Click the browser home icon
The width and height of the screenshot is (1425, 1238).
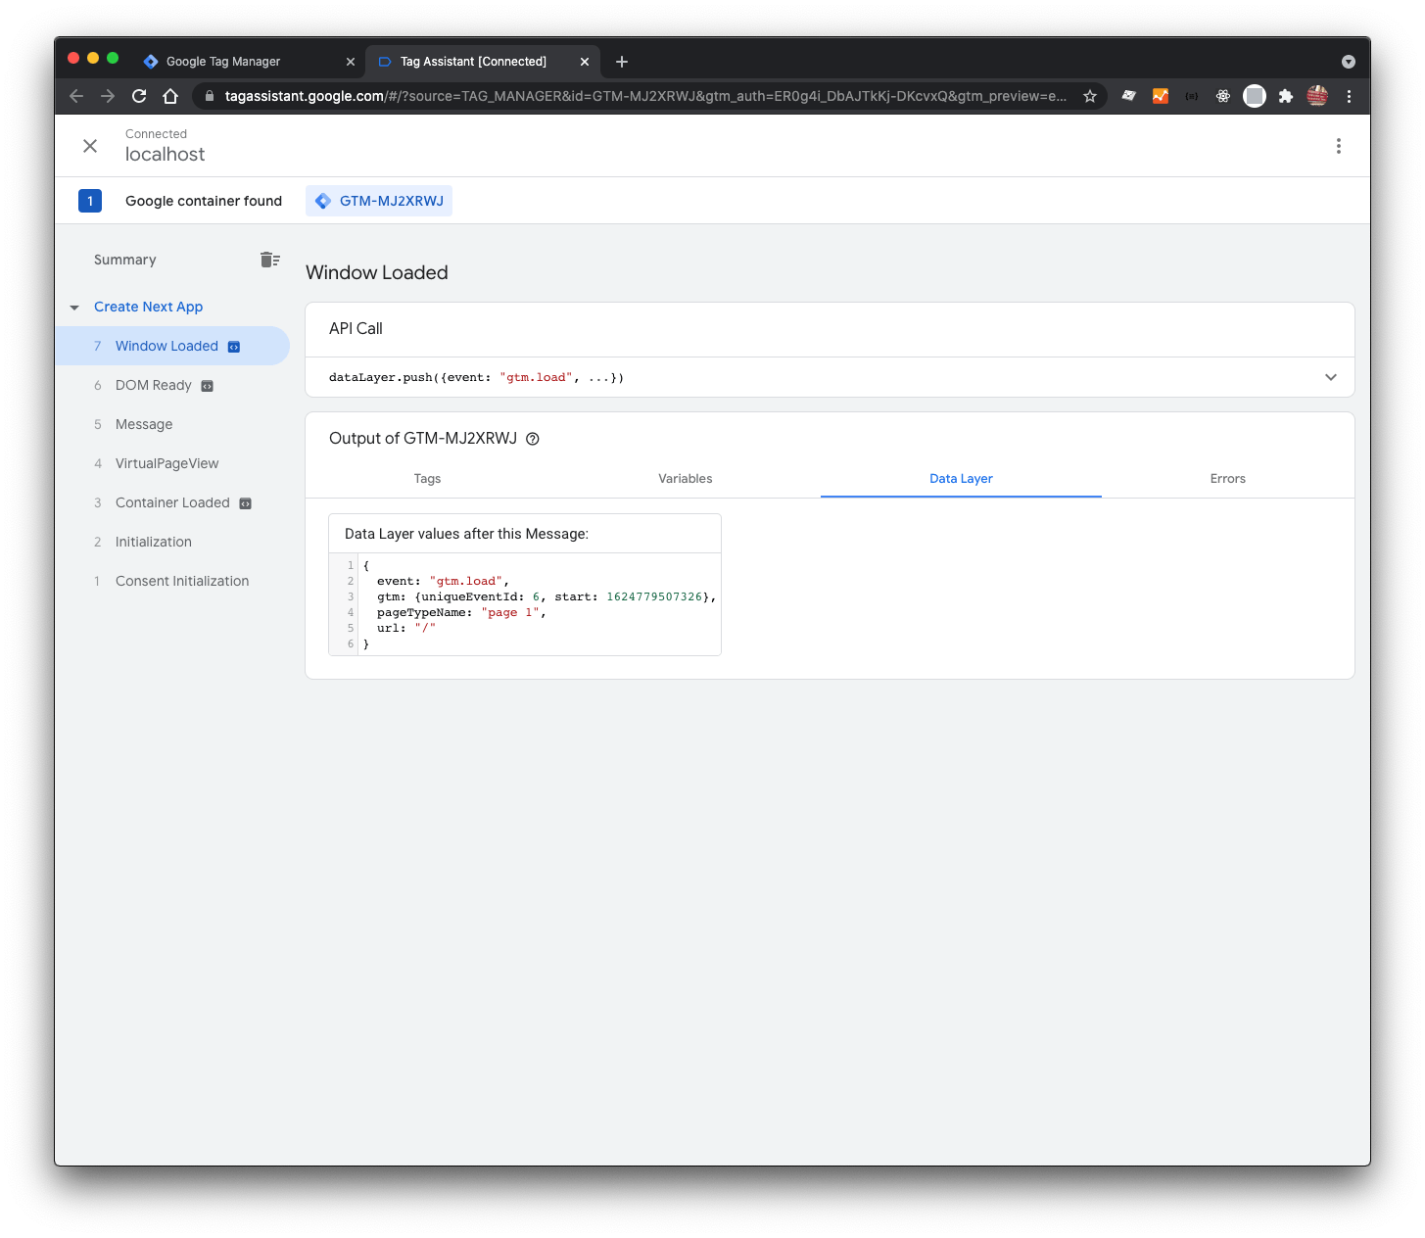click(x=170, y=96)
